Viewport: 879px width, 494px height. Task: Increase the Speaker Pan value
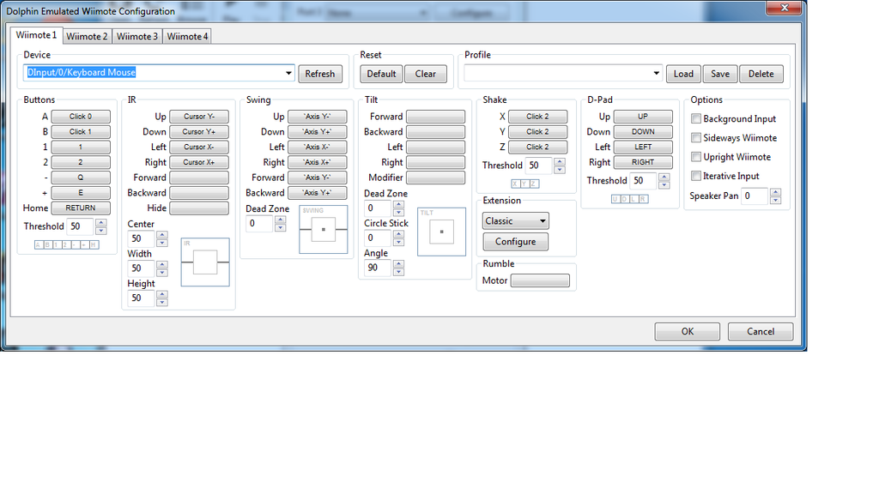tap(775, 193)
